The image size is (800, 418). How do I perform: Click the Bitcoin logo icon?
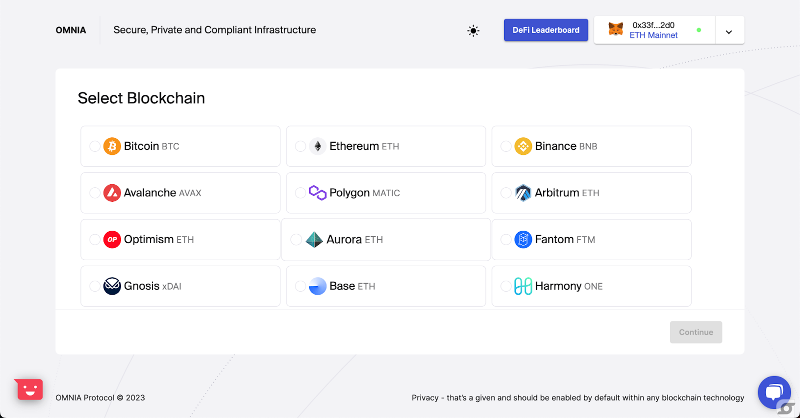tap(112, 146)
